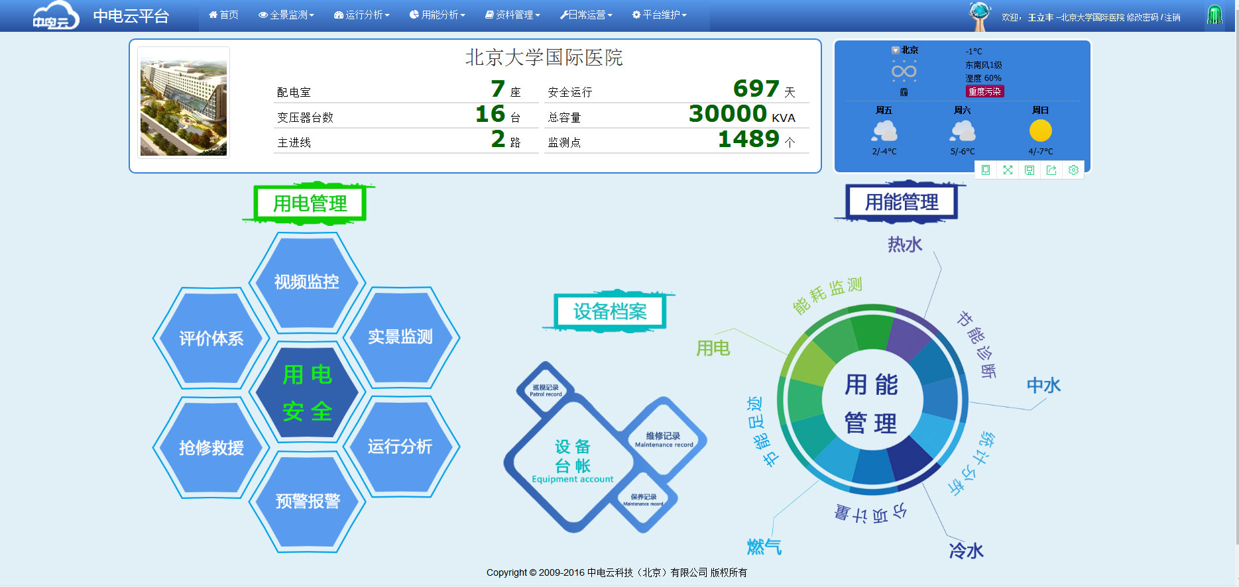Open the gear settings icon below weather
This screenshot has height=587, width=1239.
(x=1073, y=170)
